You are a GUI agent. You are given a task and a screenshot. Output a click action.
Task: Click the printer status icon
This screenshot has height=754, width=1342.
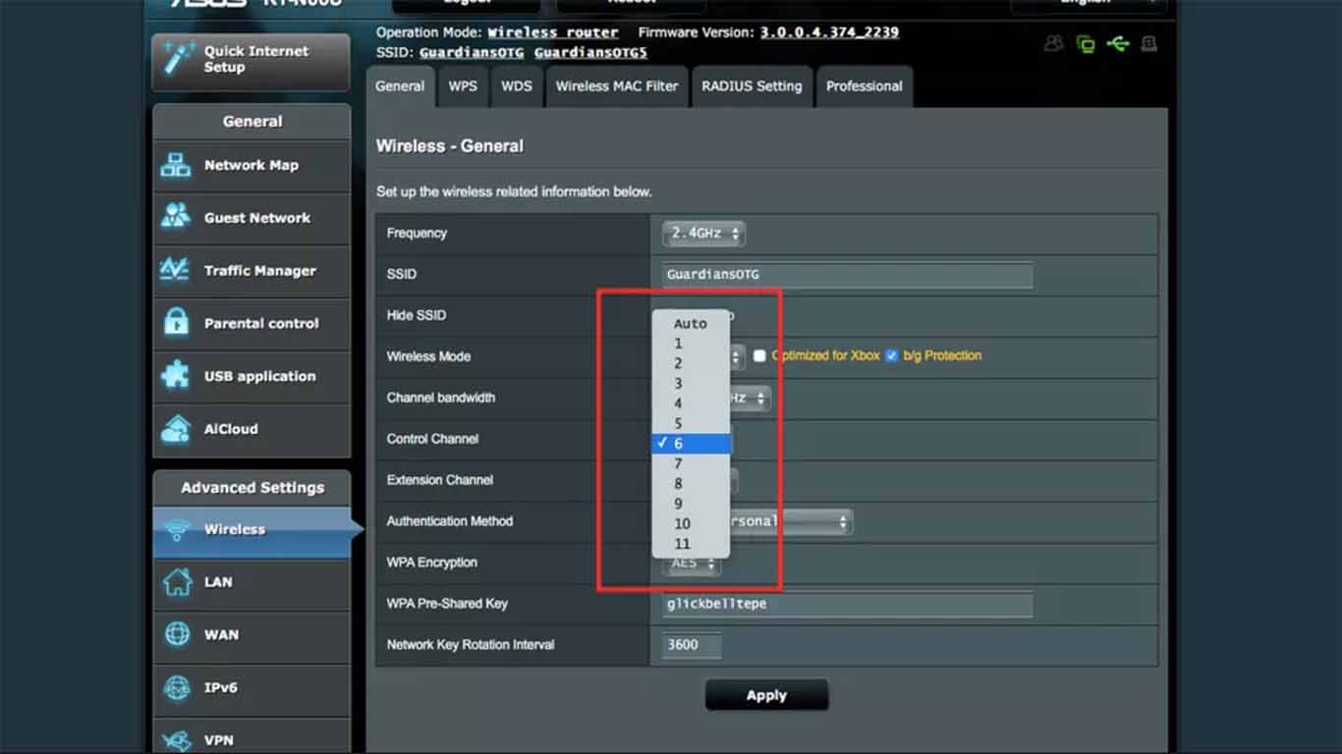click(x=1148, y=43)
